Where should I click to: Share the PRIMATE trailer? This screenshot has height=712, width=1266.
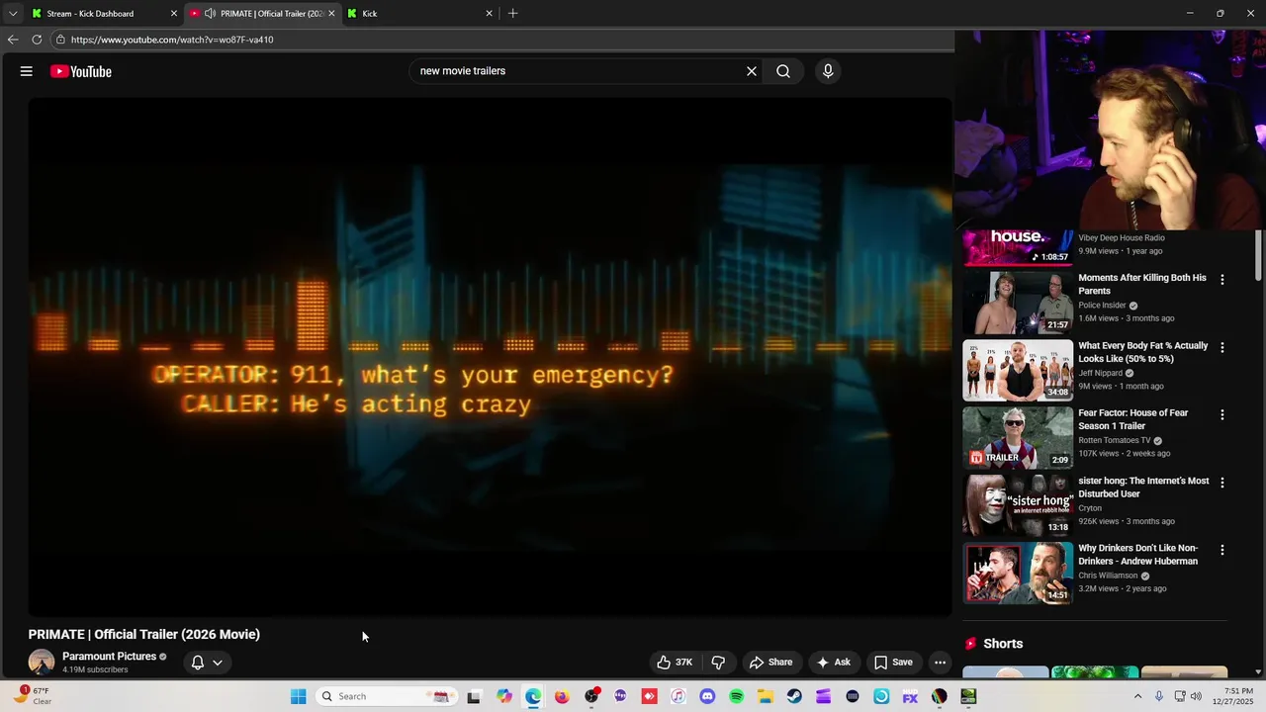point(770,663)
